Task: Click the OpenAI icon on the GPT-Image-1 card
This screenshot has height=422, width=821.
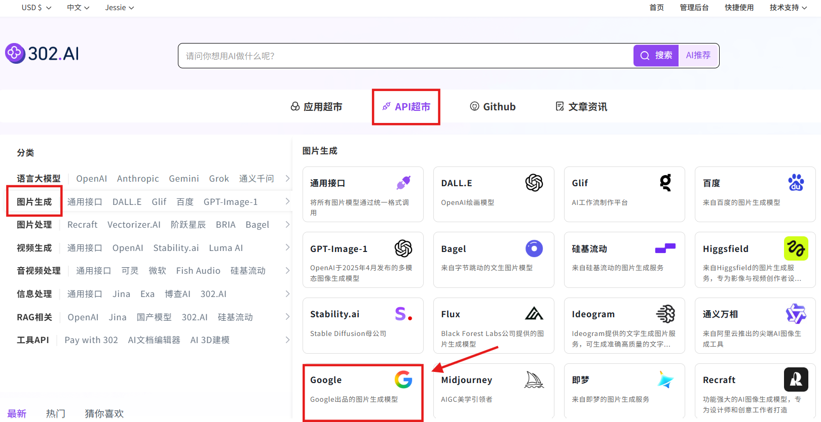Action: click(x=403, y=248)
